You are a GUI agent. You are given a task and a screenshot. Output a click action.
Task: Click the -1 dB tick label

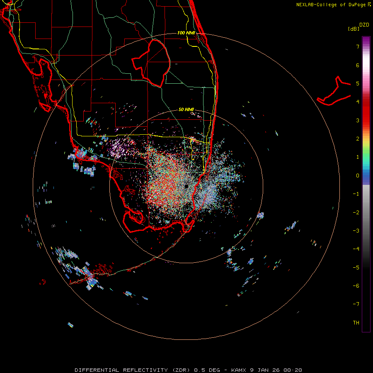click(x=356, y=194)
